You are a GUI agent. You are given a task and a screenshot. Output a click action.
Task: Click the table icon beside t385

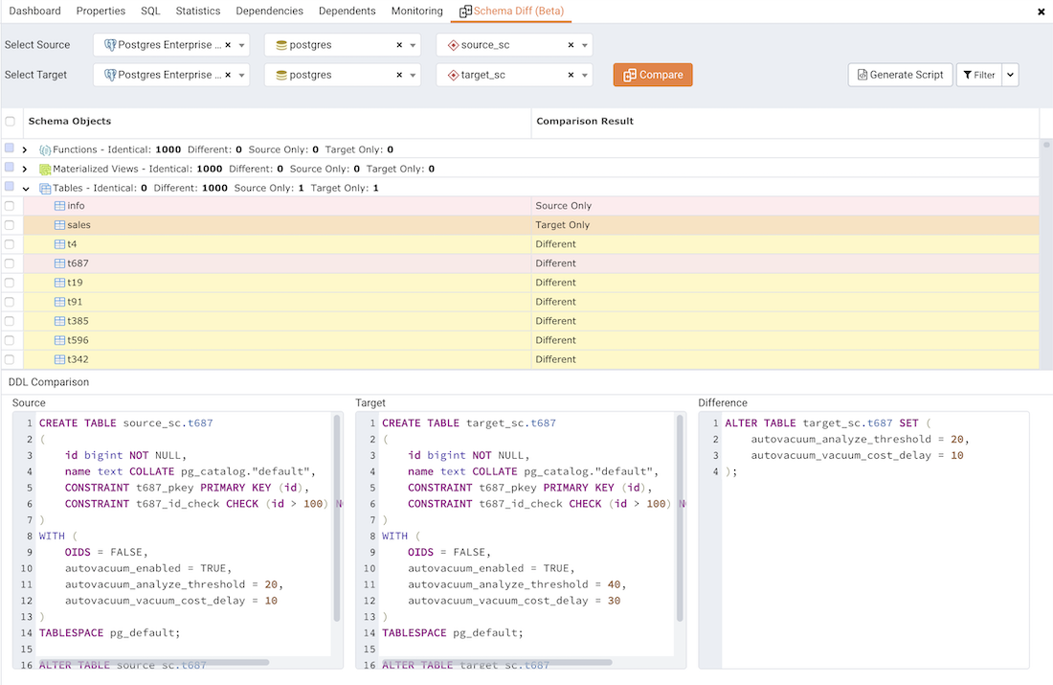59,321
